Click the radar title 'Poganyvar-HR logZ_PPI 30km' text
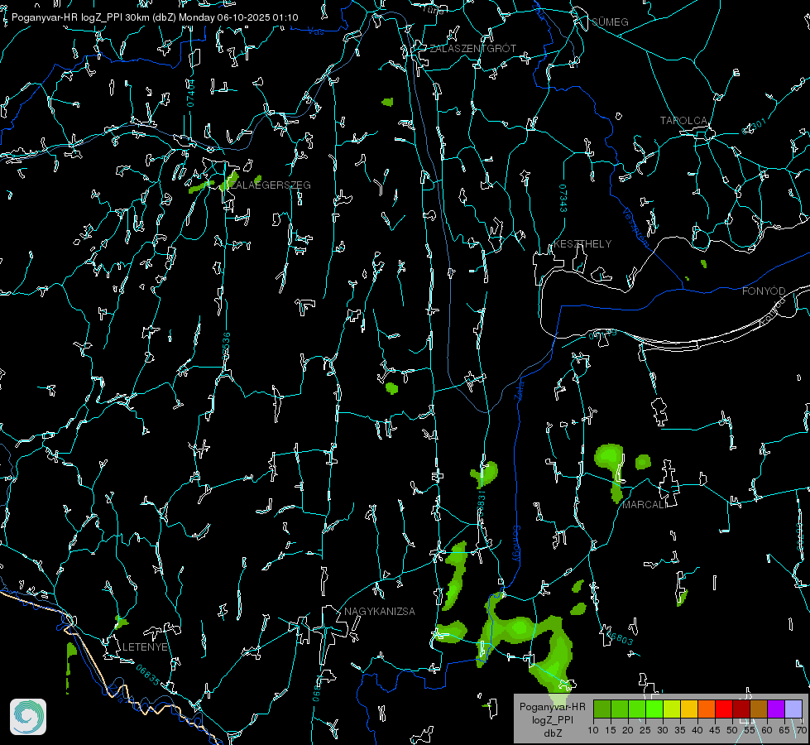810x745 pixels. (79, 17)
